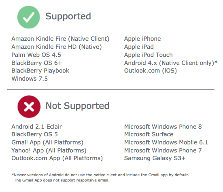
Task: Select Amazon Kindle Fire HD (Native) entry
Action: 57,47
